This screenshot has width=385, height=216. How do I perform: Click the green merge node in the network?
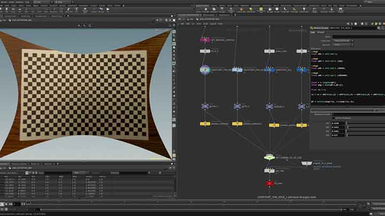coord(269,157)
